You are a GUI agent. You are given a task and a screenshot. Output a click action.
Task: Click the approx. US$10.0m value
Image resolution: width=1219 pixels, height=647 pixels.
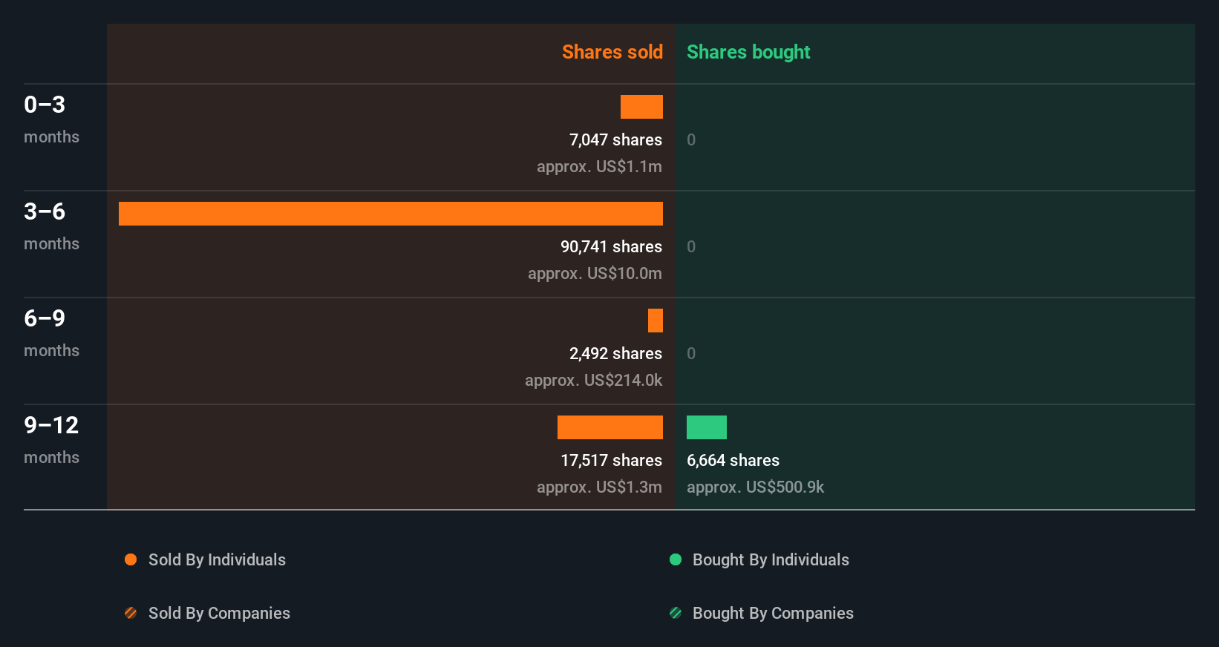pyautogui.click(x=595, y=274)
